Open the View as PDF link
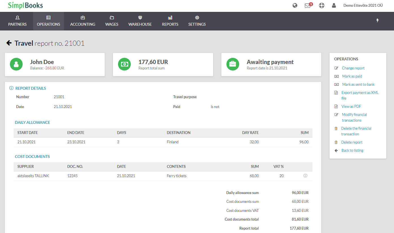Screen dimensions: 394x233 tap(351, 106)
